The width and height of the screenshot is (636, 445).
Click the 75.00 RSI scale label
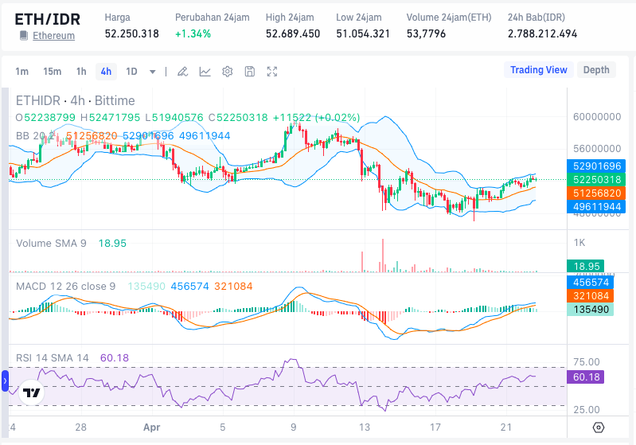(x=586, y=362)
